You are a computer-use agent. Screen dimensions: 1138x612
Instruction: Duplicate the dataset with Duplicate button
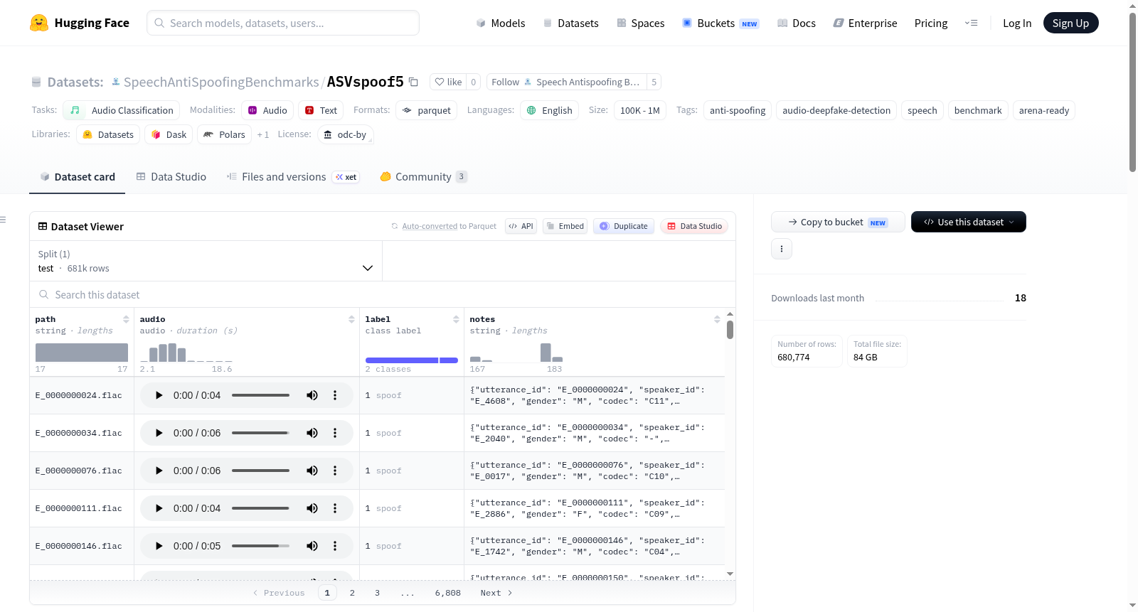pyautogui.click(x=624, y=226)
